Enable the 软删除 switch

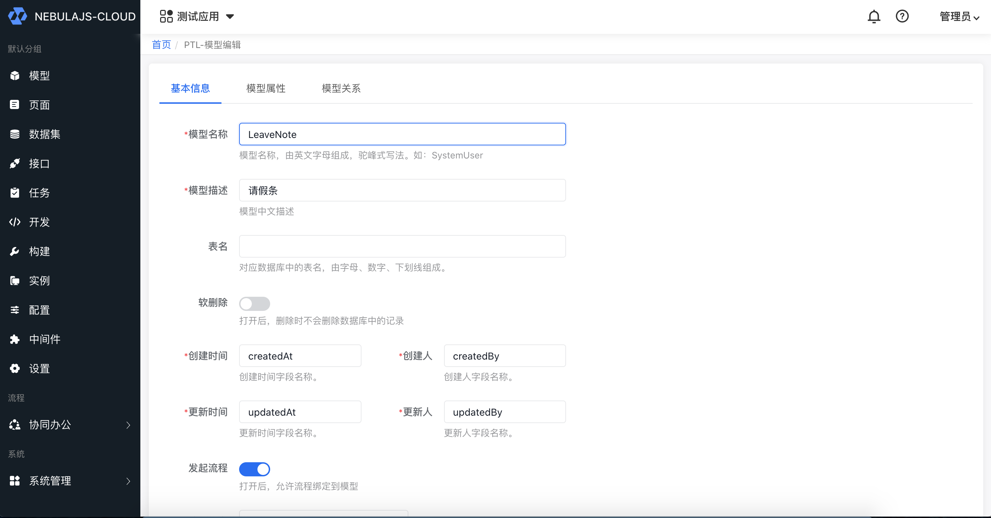[x=254, y=304]
